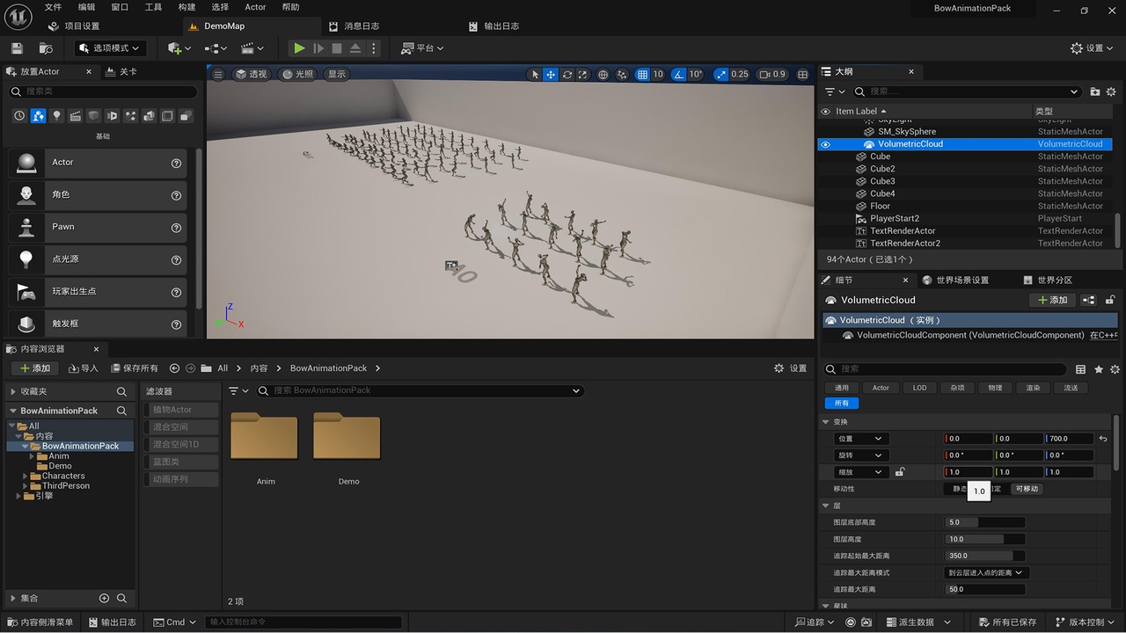The width and height of the screenshot is (1126, 633).
Task: Select the Recently Placed clock category
Action: 19,116
